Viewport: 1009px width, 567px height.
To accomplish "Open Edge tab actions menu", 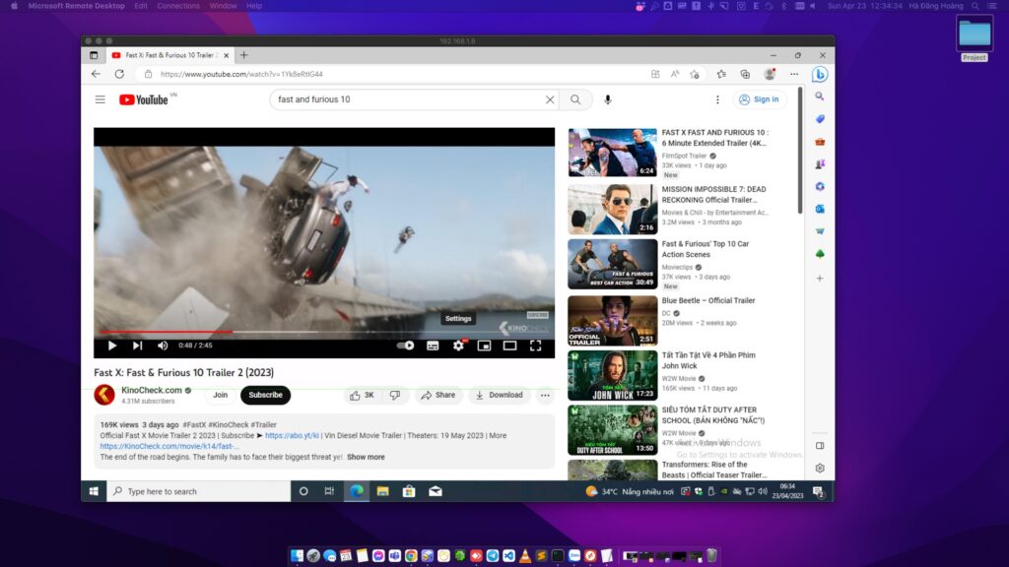I will pyautogui.click(x=94, y=55).
